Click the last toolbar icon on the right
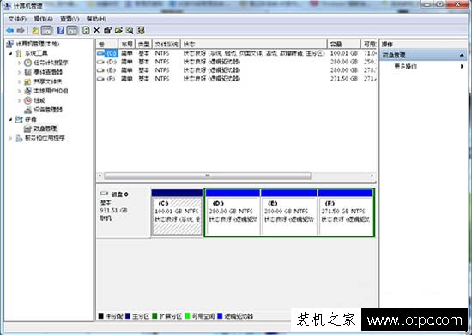The height and width of the screenshot is (335, 472). [141, 30]
